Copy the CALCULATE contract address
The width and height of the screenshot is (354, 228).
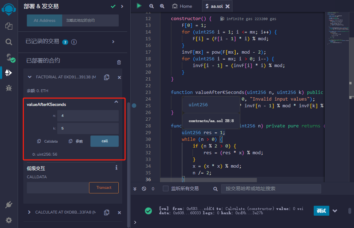107,212
